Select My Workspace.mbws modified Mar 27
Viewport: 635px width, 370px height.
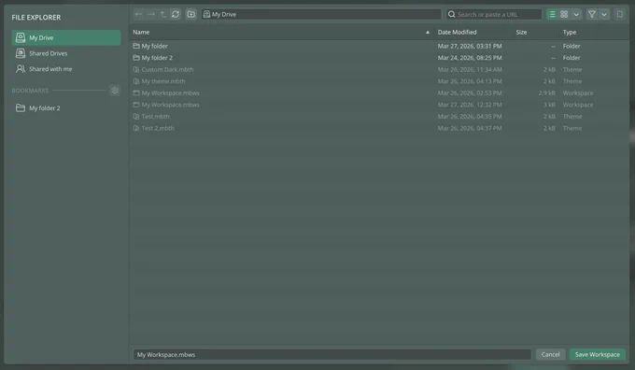click(379, 105)
